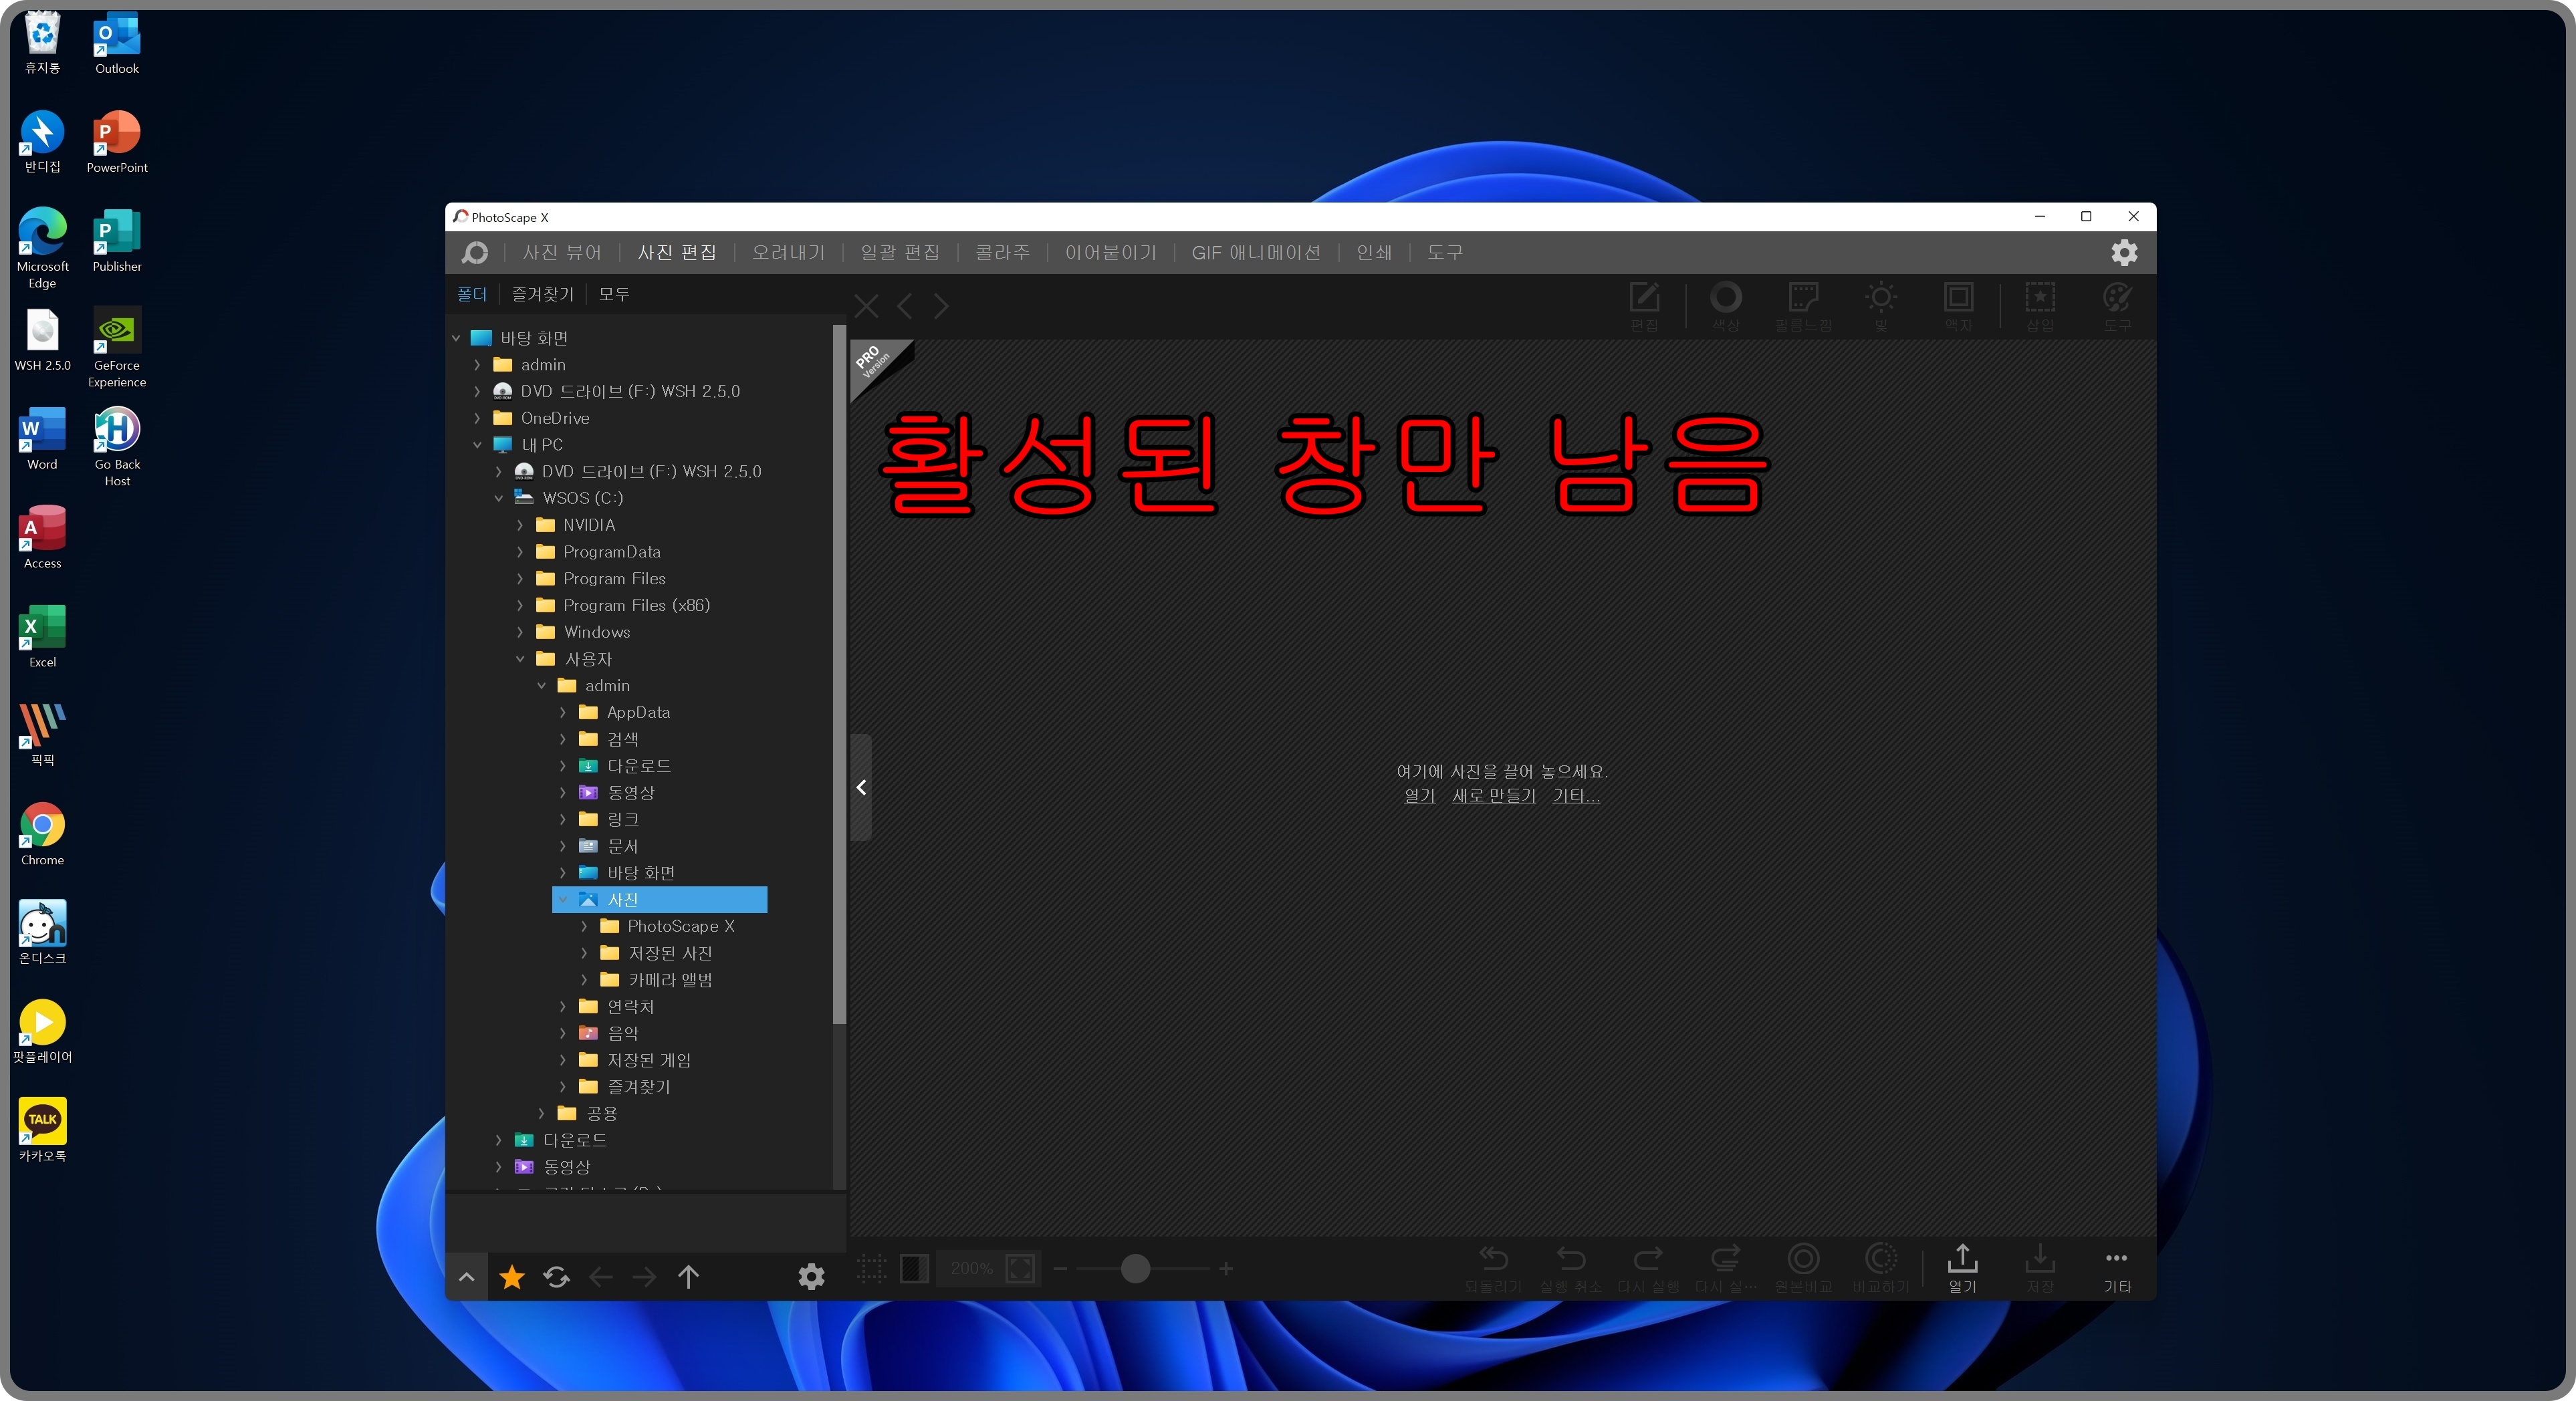Expand the Program Files folder node
The width and height of the screenshot is (2576, 1401).
[520, 578]
